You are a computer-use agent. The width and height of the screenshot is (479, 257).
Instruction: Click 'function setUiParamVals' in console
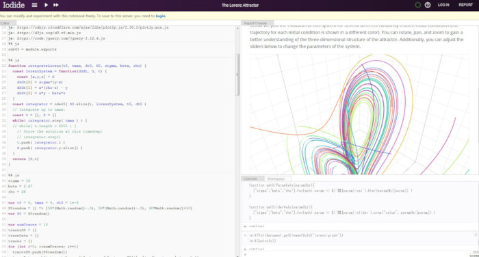[282, 185]
